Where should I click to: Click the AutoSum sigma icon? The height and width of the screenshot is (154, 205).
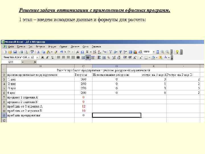[x=87, y=52]
